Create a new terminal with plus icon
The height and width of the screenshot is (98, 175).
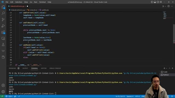pos(164,68)
